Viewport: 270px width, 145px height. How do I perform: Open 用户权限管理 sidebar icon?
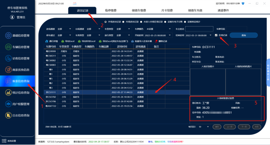8,104
